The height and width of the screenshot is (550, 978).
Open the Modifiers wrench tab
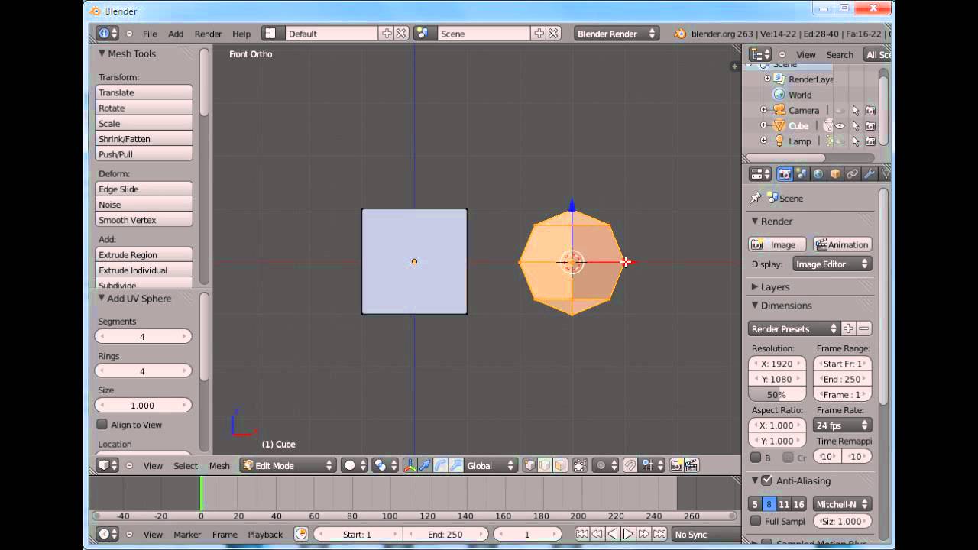point(869,174)
